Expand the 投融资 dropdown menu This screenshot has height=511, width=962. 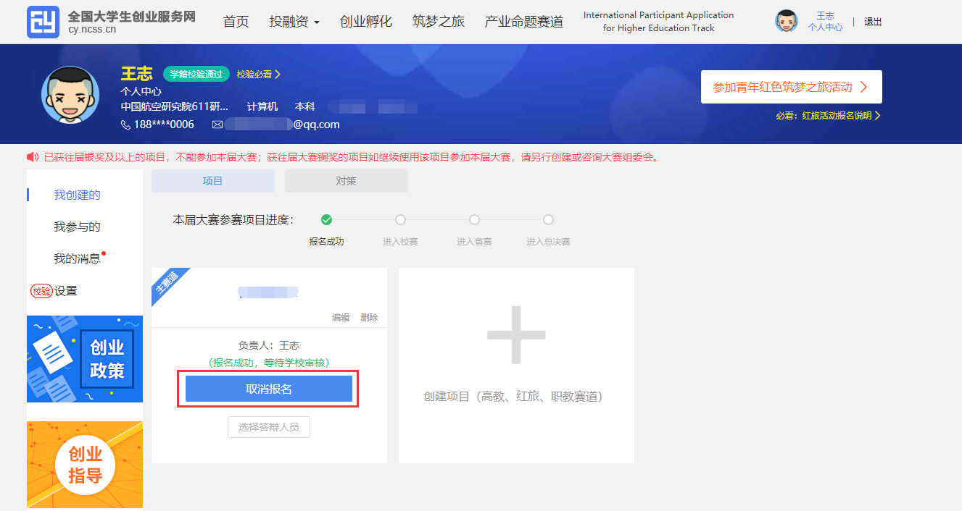tap(294, 22)
